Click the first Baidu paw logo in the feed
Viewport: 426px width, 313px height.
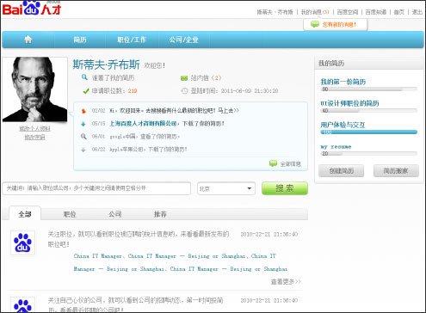click(22, 242)
